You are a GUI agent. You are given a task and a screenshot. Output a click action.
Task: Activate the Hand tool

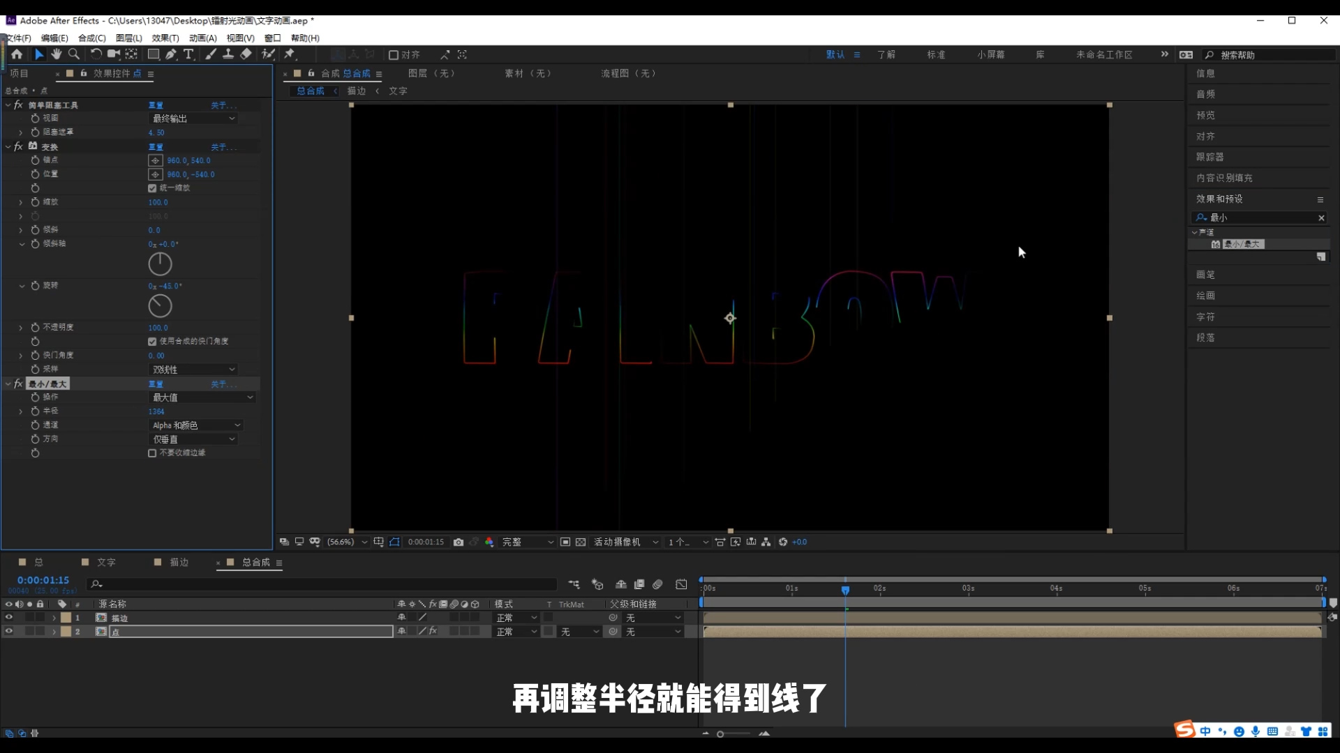56,54
